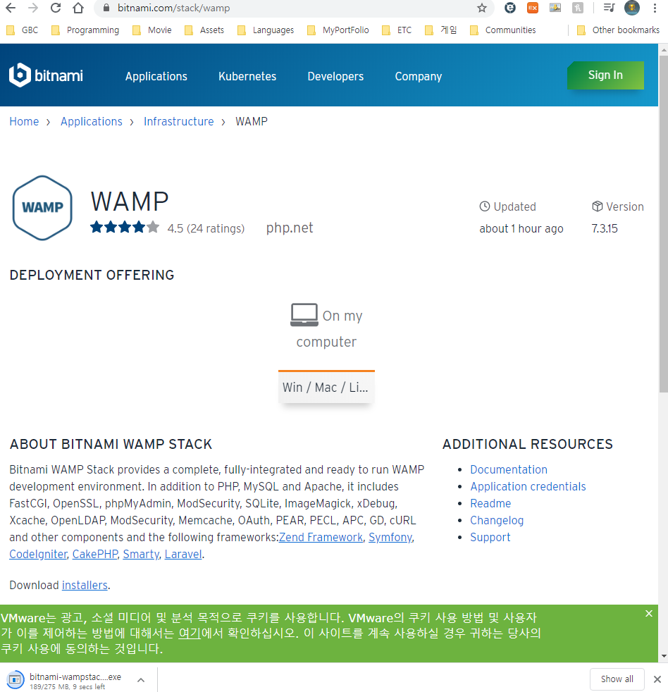Open the Readme link
Screen dimensions: 668x692
pos(490,504)
